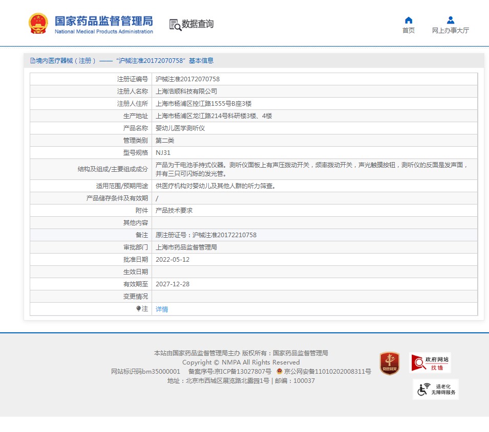489x432 pixels.
Task: Click the 变更情况 row label
Action: coord(135,296)
